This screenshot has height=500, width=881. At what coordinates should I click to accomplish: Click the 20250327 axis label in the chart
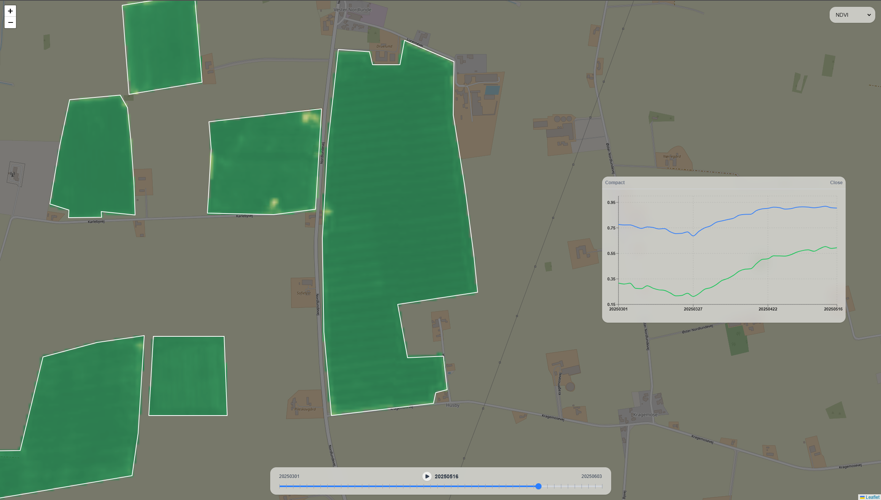pyautogui.click(x=692, y=309)
